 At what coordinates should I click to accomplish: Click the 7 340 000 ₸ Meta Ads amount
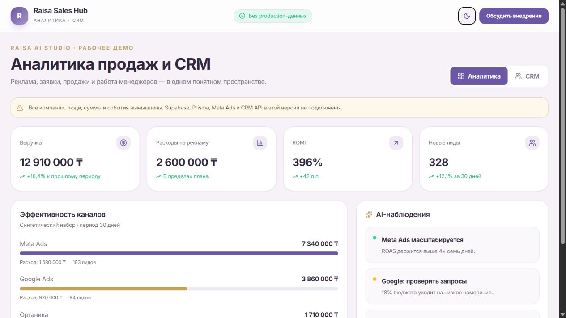pos(320,244)
